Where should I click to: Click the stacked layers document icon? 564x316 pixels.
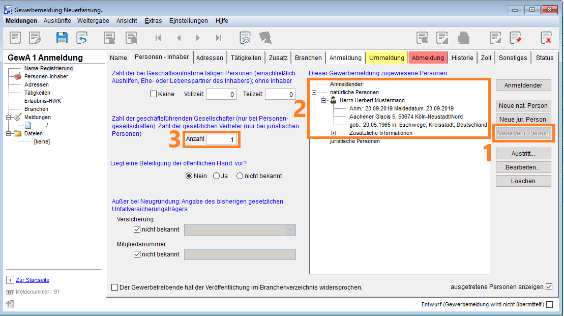pos(245,38)
